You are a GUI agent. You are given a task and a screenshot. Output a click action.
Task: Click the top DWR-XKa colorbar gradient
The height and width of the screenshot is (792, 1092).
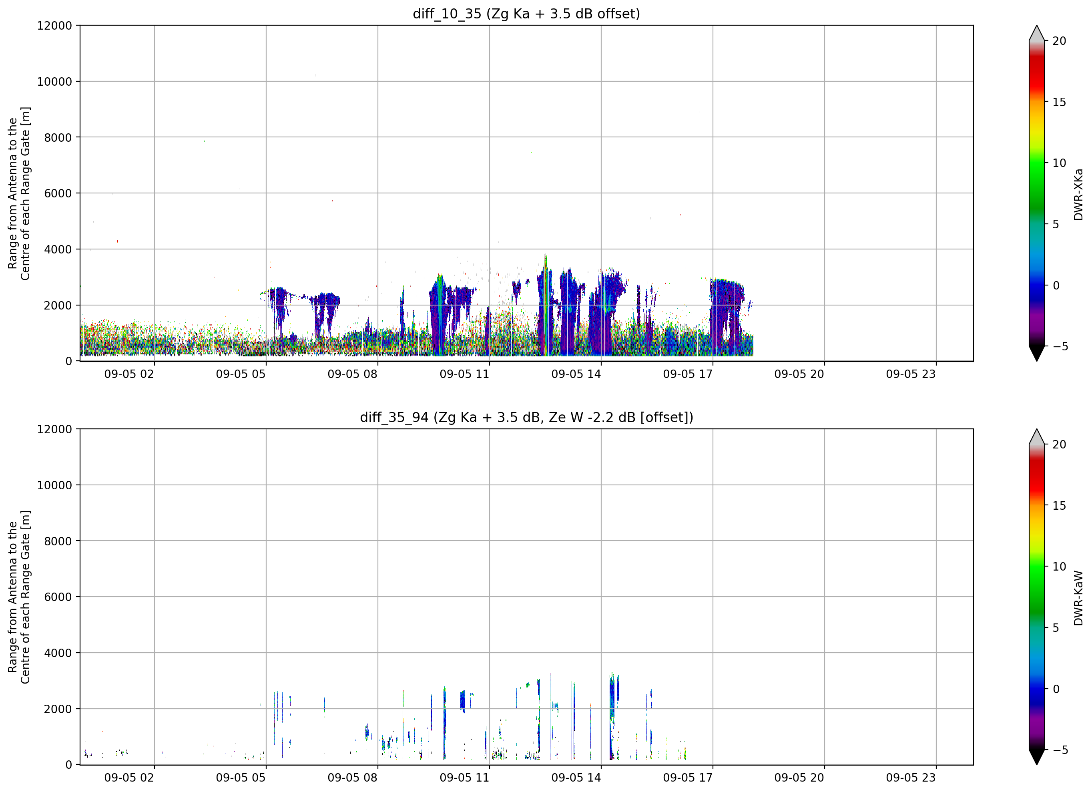[1037, 193]
